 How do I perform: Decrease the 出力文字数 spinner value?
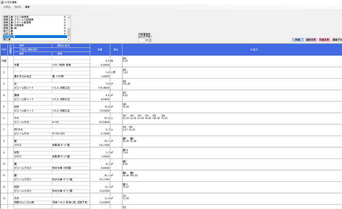(x=150, y=42)
